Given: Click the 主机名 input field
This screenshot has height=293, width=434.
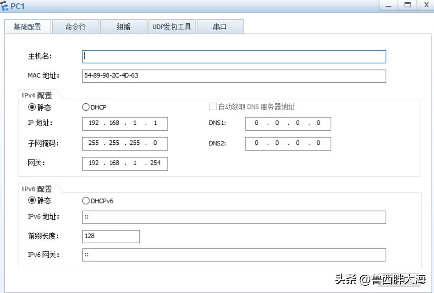Looking at the screenshot, I should tap(234, 57).
